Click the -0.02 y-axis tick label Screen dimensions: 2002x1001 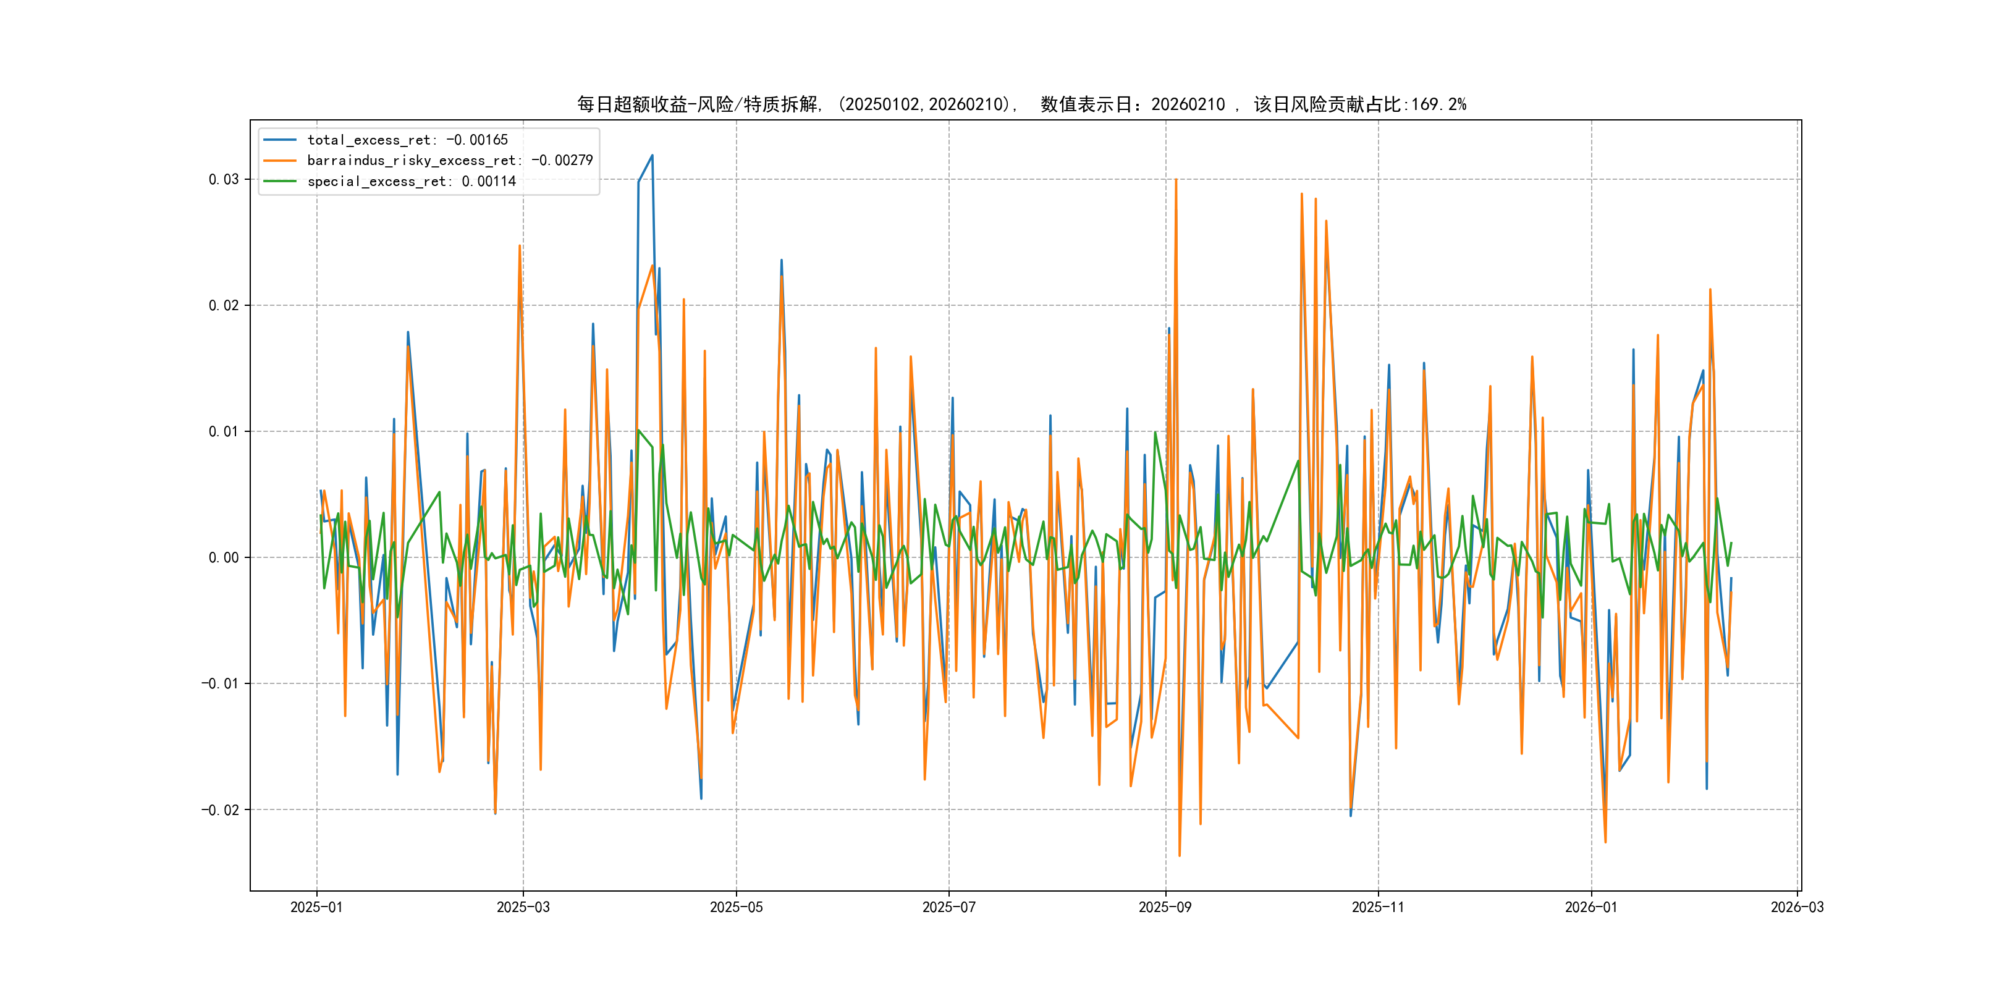click(x=220, y=810)
